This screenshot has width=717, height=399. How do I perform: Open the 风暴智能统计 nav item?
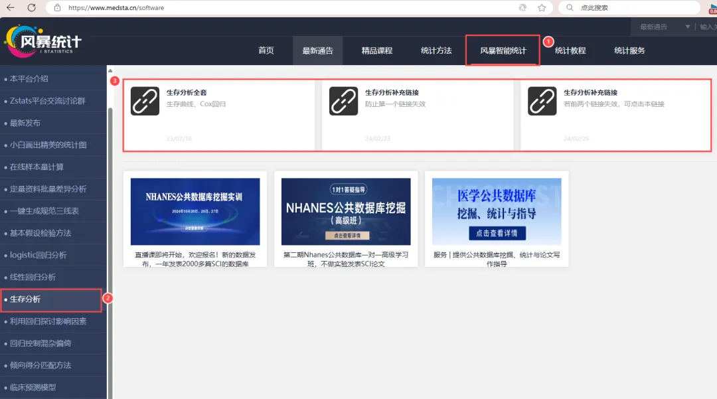[x=503, y=50]
